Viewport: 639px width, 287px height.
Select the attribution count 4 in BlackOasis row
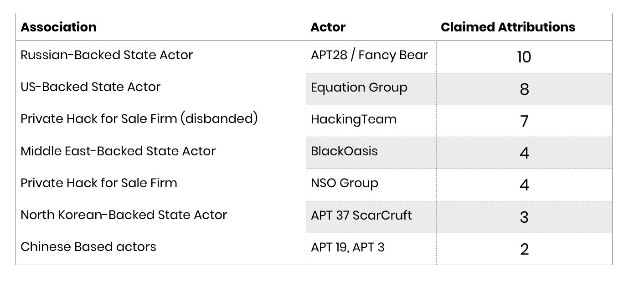coord(524,153)
